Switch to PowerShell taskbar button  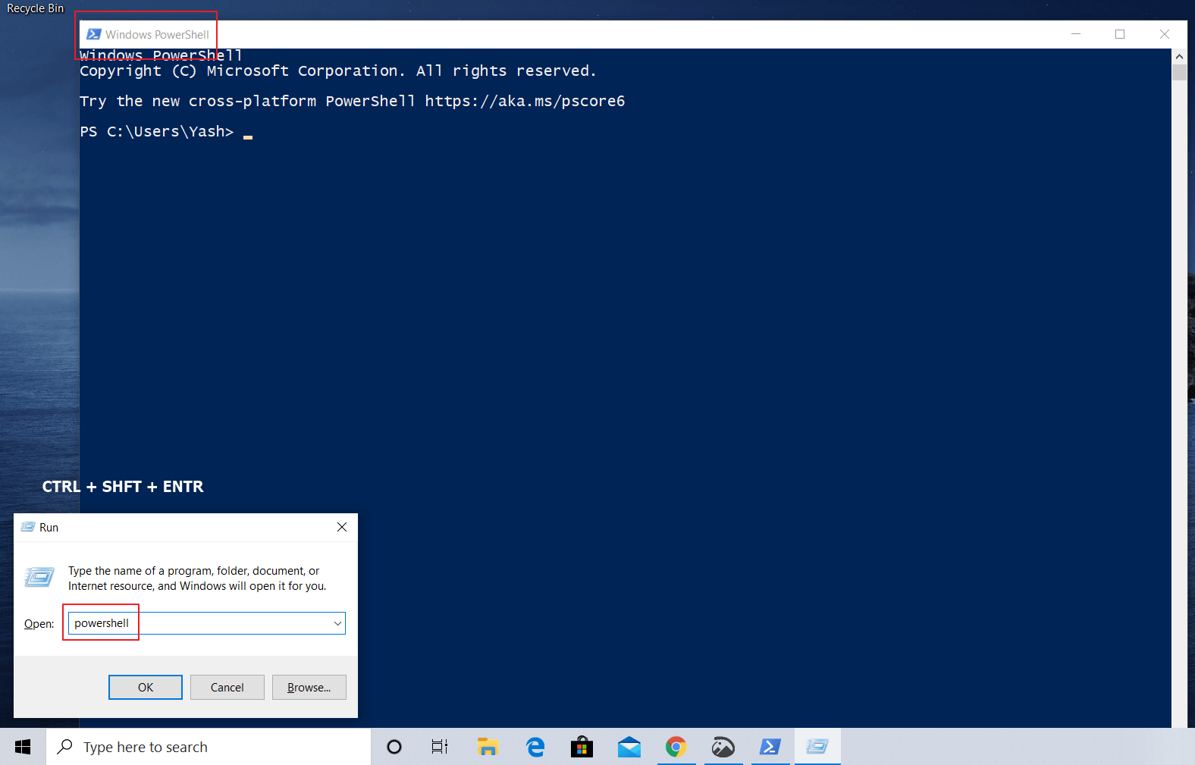pyautogui.click(x=770, y=747)
